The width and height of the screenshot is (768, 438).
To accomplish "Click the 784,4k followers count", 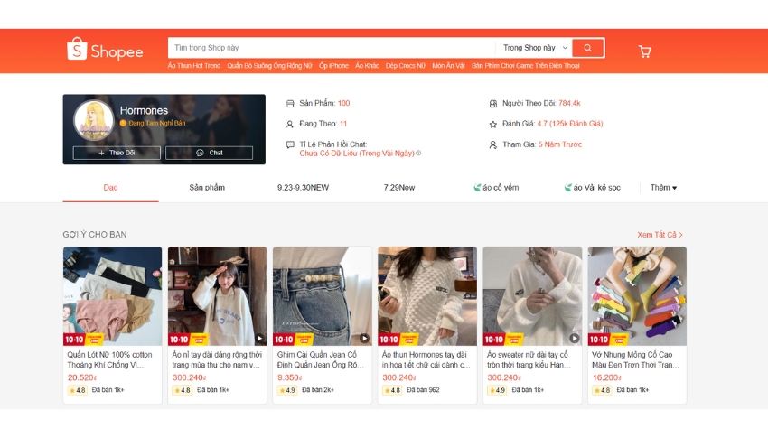I will [x=569, y=103].
